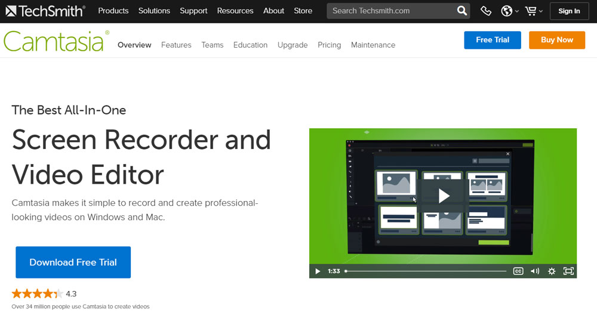Select the Maintenance tab
The height and width of the screenshot is (325, 597).
(x=373, y=45)
